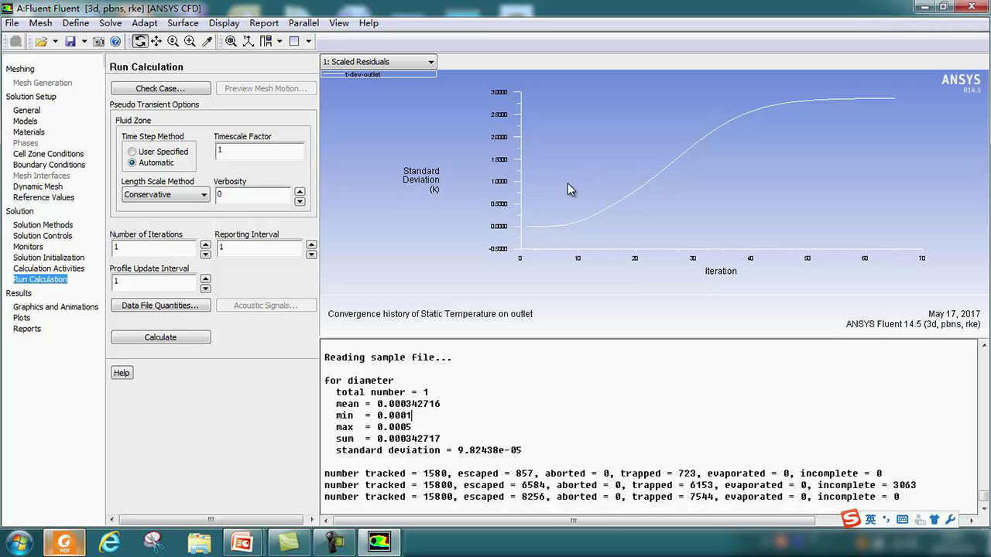Click the axis orientation triad icon
The image size is (991, 557).
(249, 42)
